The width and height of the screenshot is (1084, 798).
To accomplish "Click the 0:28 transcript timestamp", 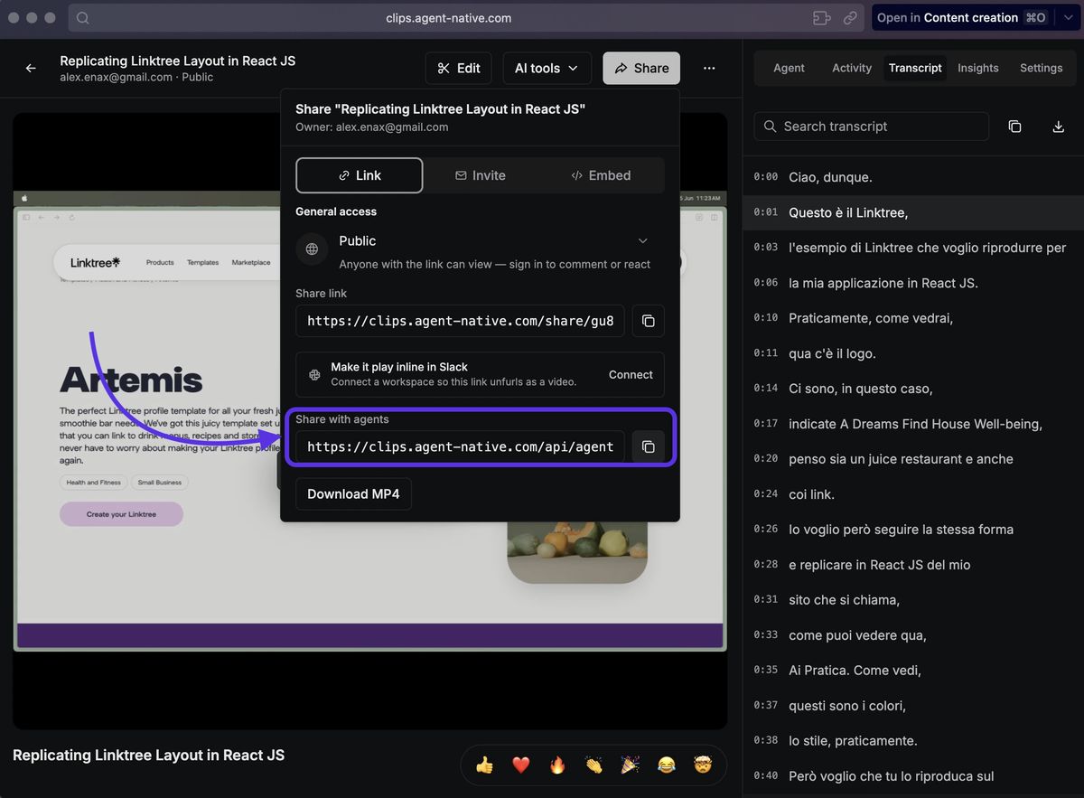I will click(x=765, y=565).
